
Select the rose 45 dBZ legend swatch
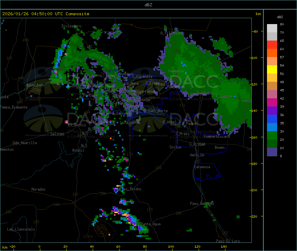point(272,94)
